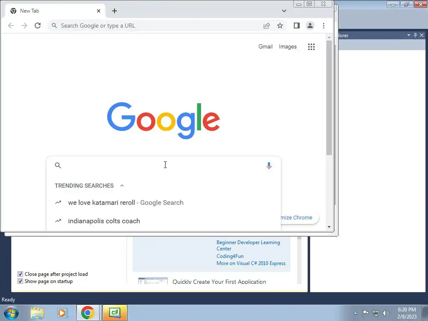Select 'we love katamari reroll' suggestion
This screenshot has width=428, height=321.
coord(163,203)
